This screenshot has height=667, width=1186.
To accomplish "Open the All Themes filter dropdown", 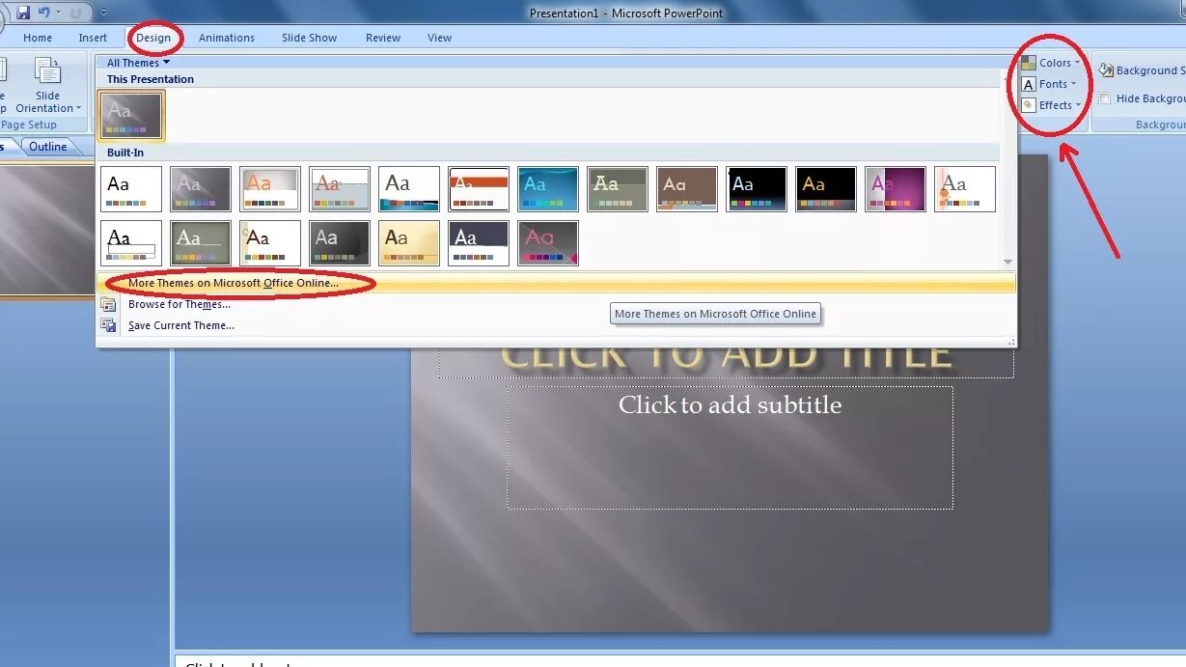I will point(138,63).
